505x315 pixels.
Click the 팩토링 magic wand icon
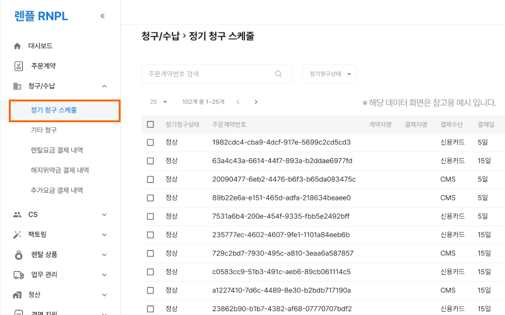click(18, 234)
